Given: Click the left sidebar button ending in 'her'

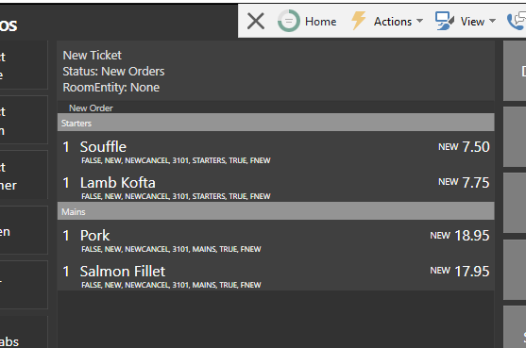Looking at the screenshot, I should point(24,174).
